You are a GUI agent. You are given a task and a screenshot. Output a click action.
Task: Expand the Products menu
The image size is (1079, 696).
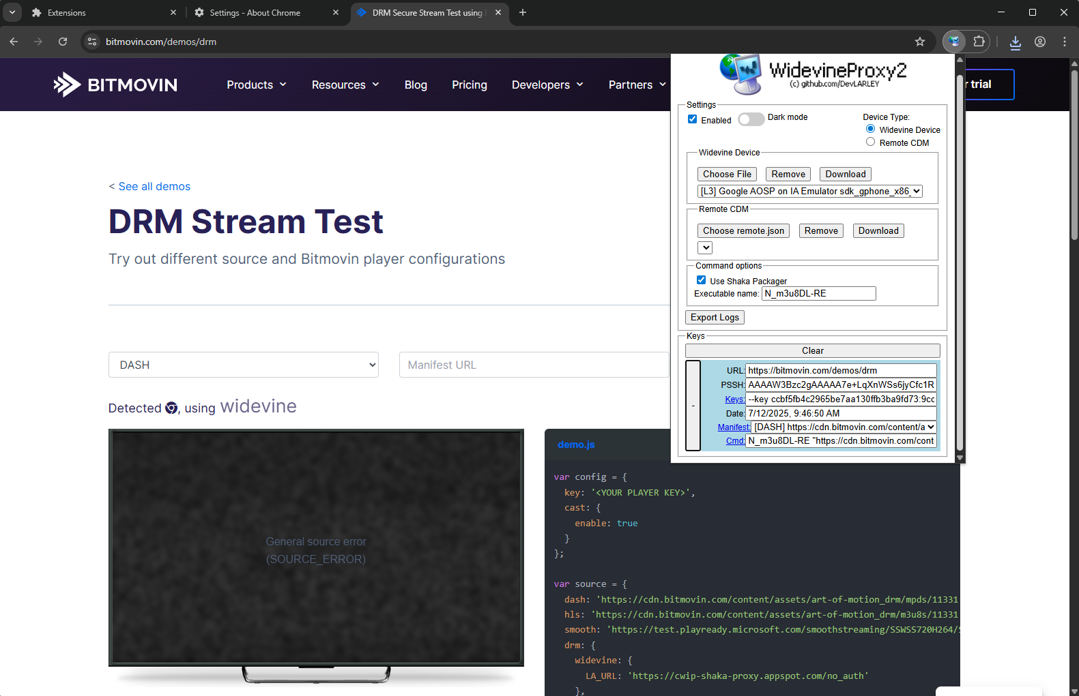click(257, 85)
